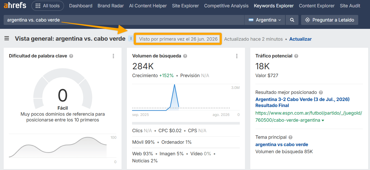Expand dropdown arrow after ESPN URL
The height and width of the screenshot is (170, 370).
pos(323,120)
